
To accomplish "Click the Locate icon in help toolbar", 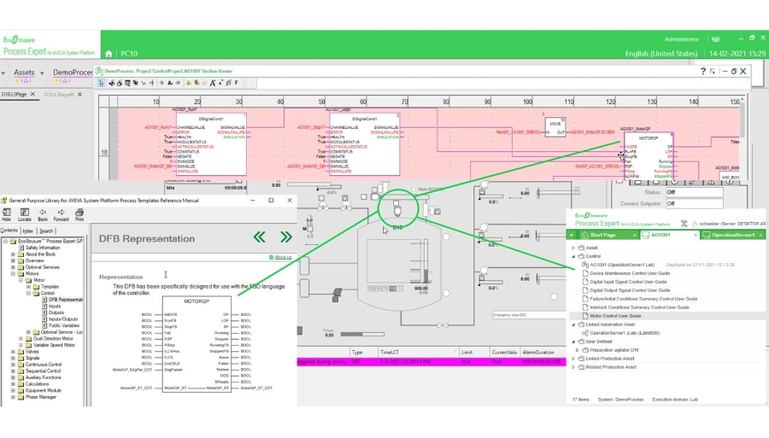I will click(25, 213).
